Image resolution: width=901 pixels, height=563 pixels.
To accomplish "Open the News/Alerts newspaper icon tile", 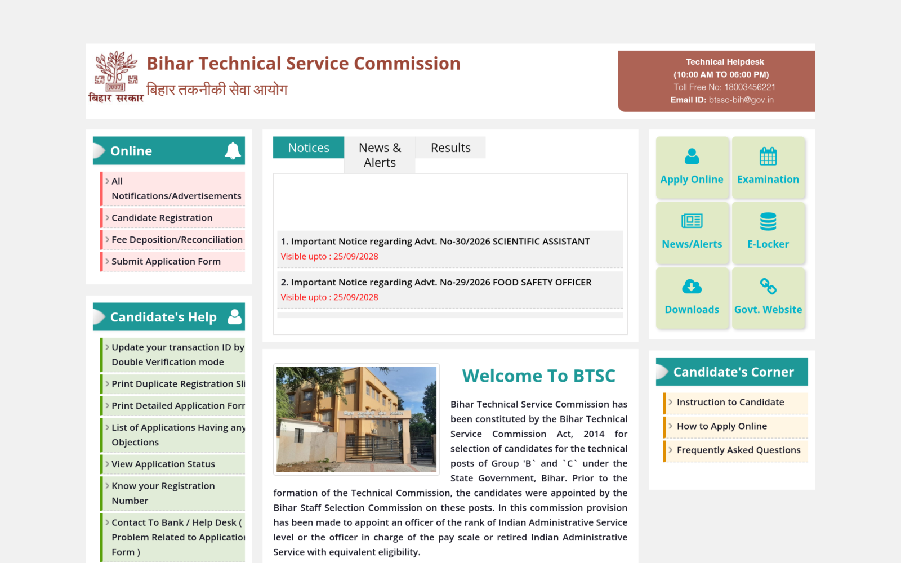I will click(692, 233).
